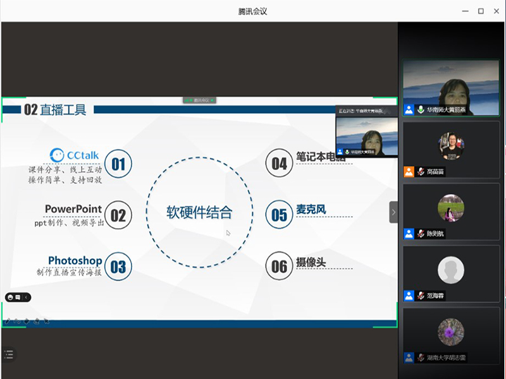
Task: Click the user icon beside 陈奥航
Action: click(x=409, y=234)
